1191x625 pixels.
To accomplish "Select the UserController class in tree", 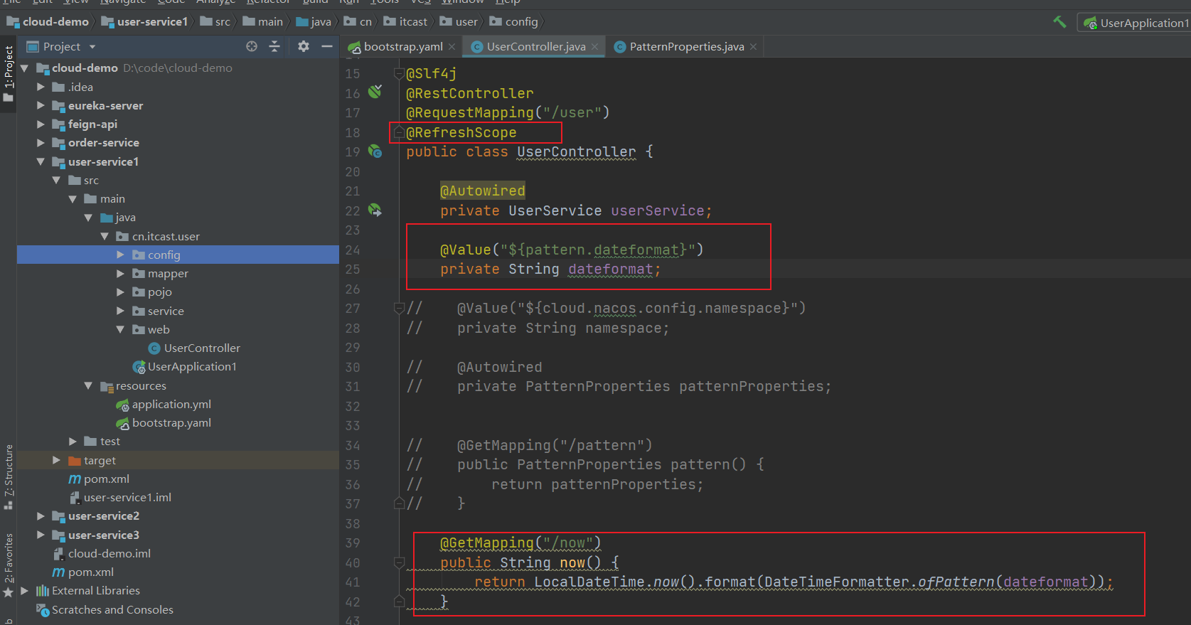I will 202,348.
